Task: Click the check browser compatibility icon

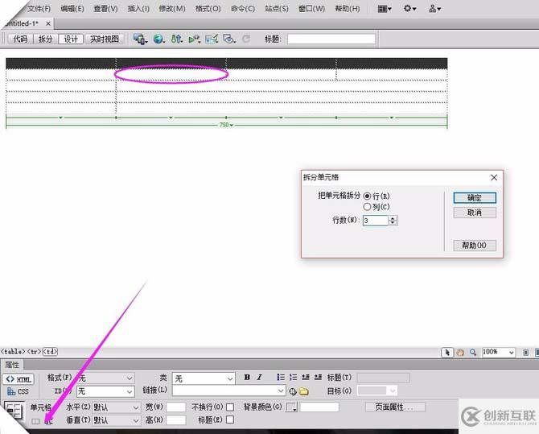Action: tap(212, 39)
